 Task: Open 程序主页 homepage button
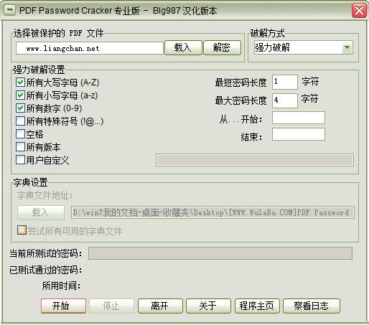257,306
